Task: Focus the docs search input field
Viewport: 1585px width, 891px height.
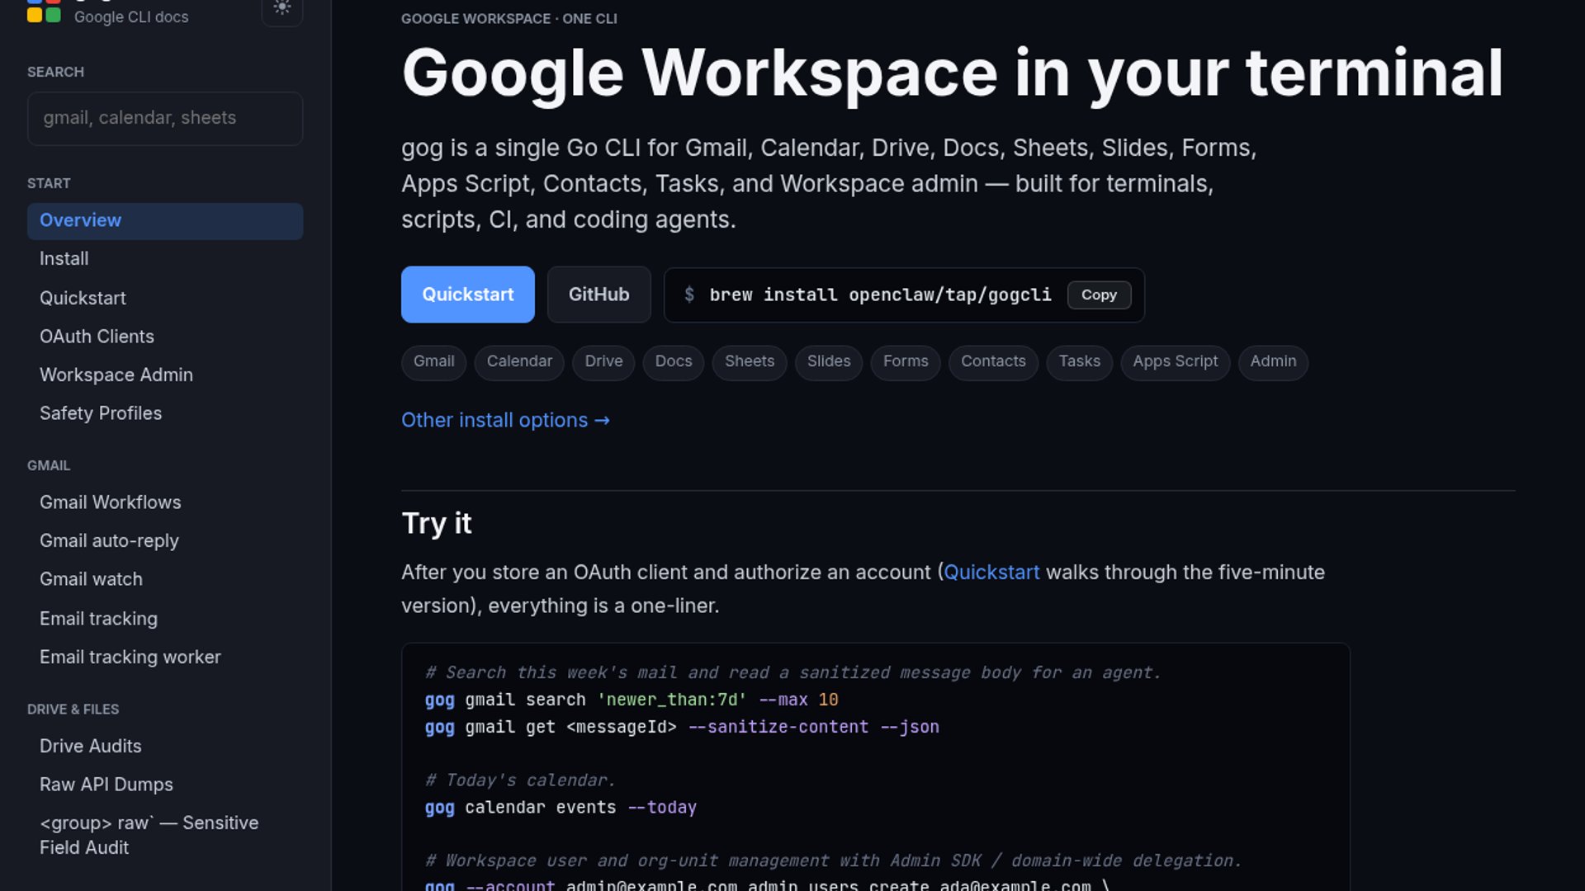Action: tap(165, 118)
